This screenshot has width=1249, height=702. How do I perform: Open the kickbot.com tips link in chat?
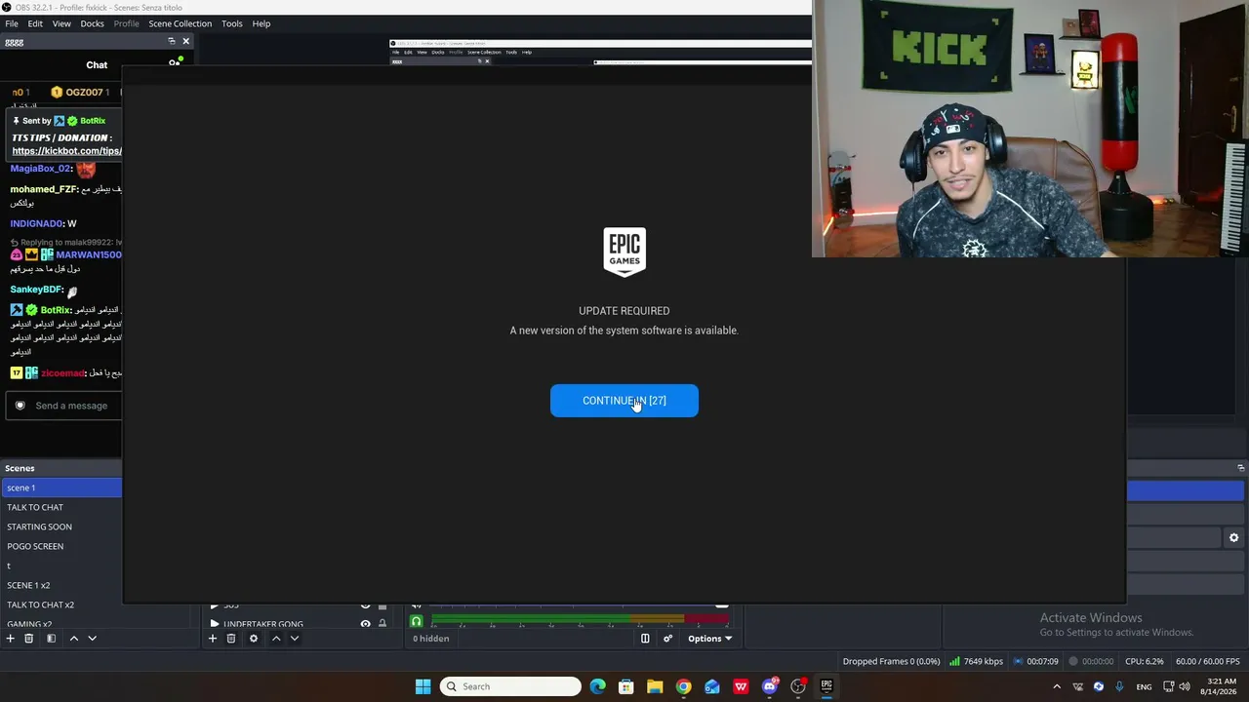(x=66, y=151)
